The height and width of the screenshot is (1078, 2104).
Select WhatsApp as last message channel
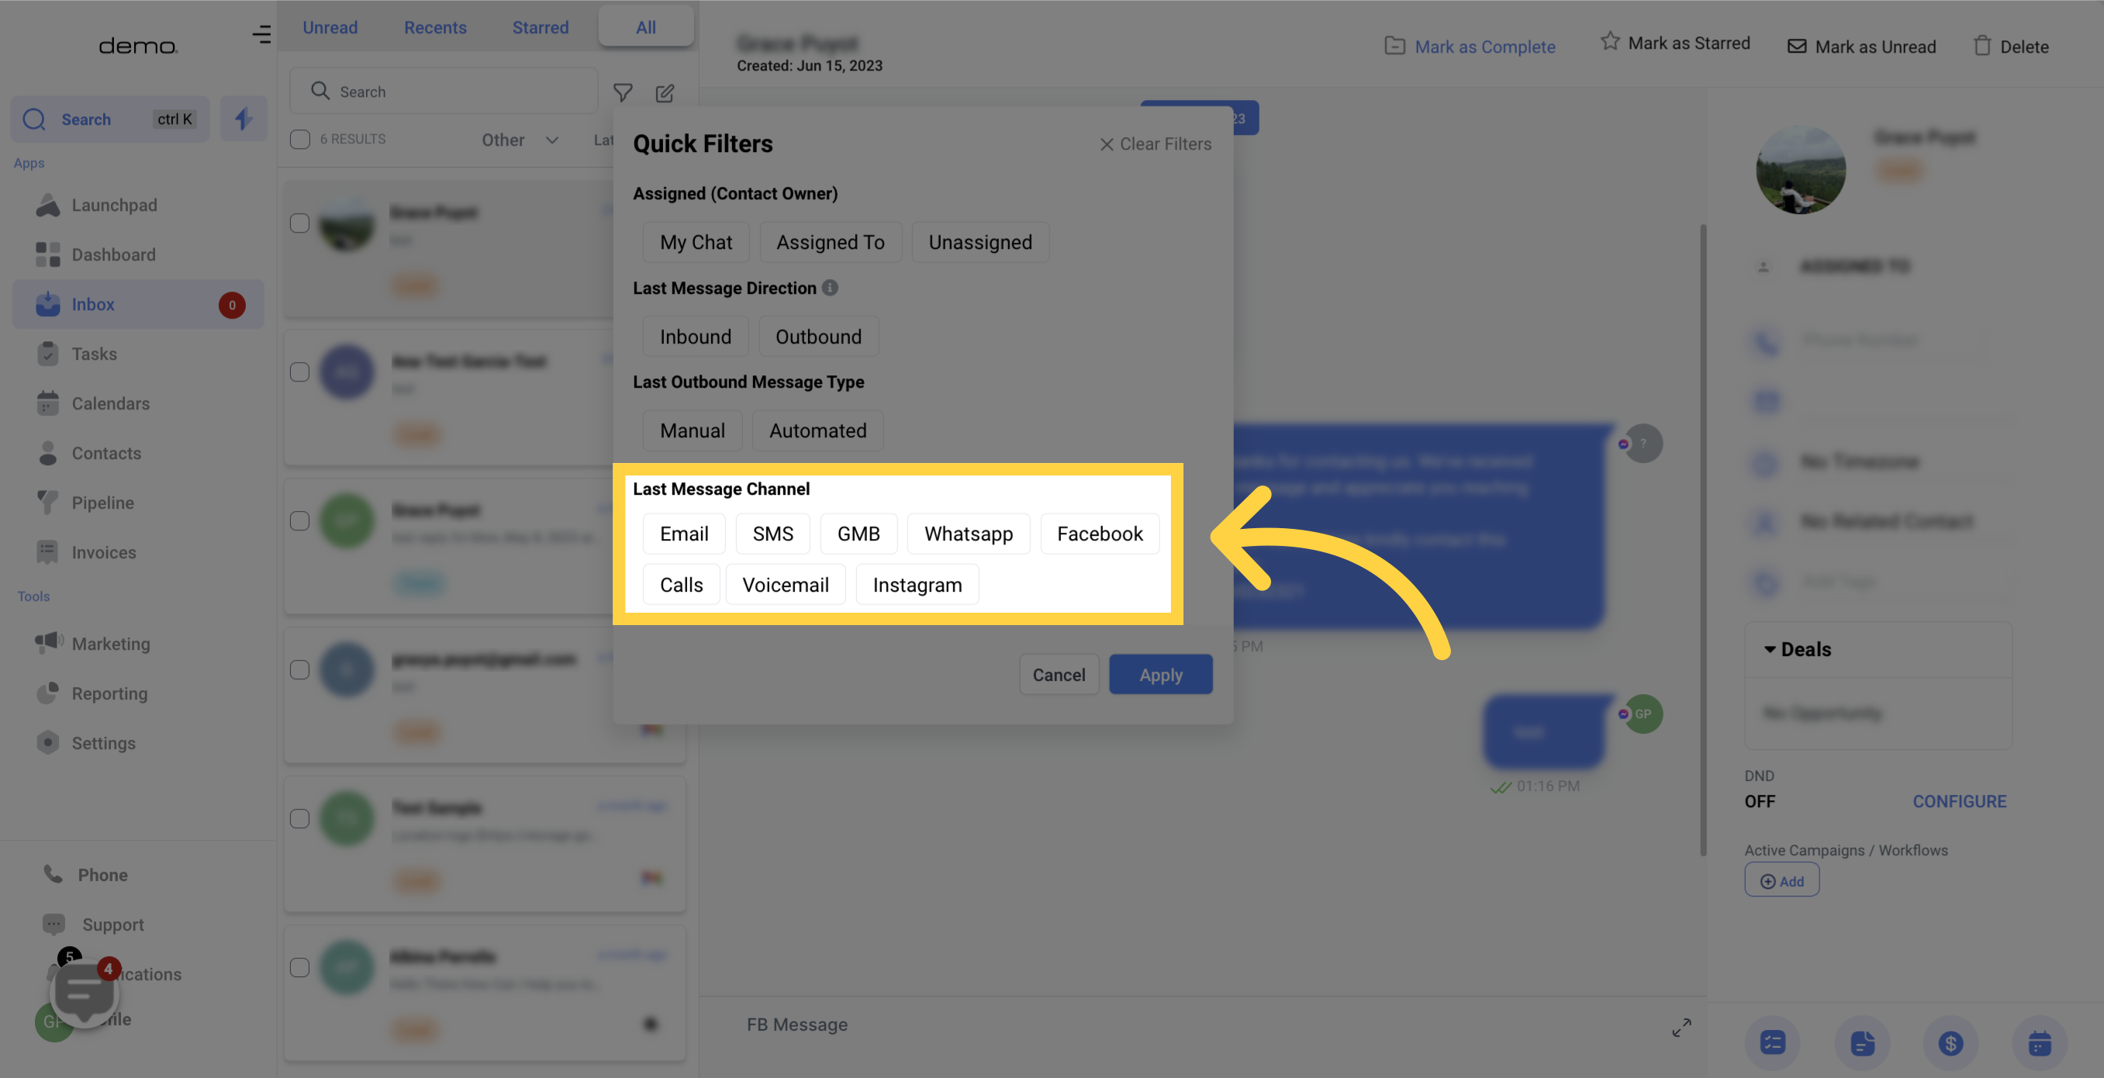968,532
